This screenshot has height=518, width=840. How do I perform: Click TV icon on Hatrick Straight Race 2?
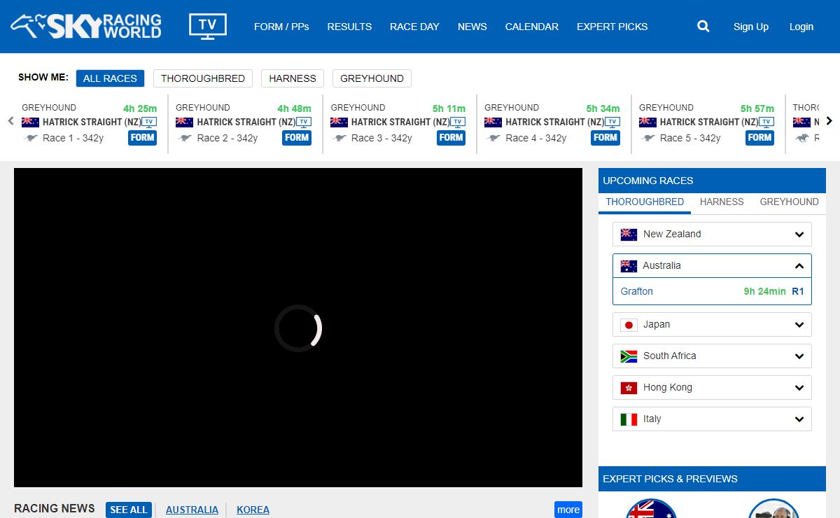(303, 122)
